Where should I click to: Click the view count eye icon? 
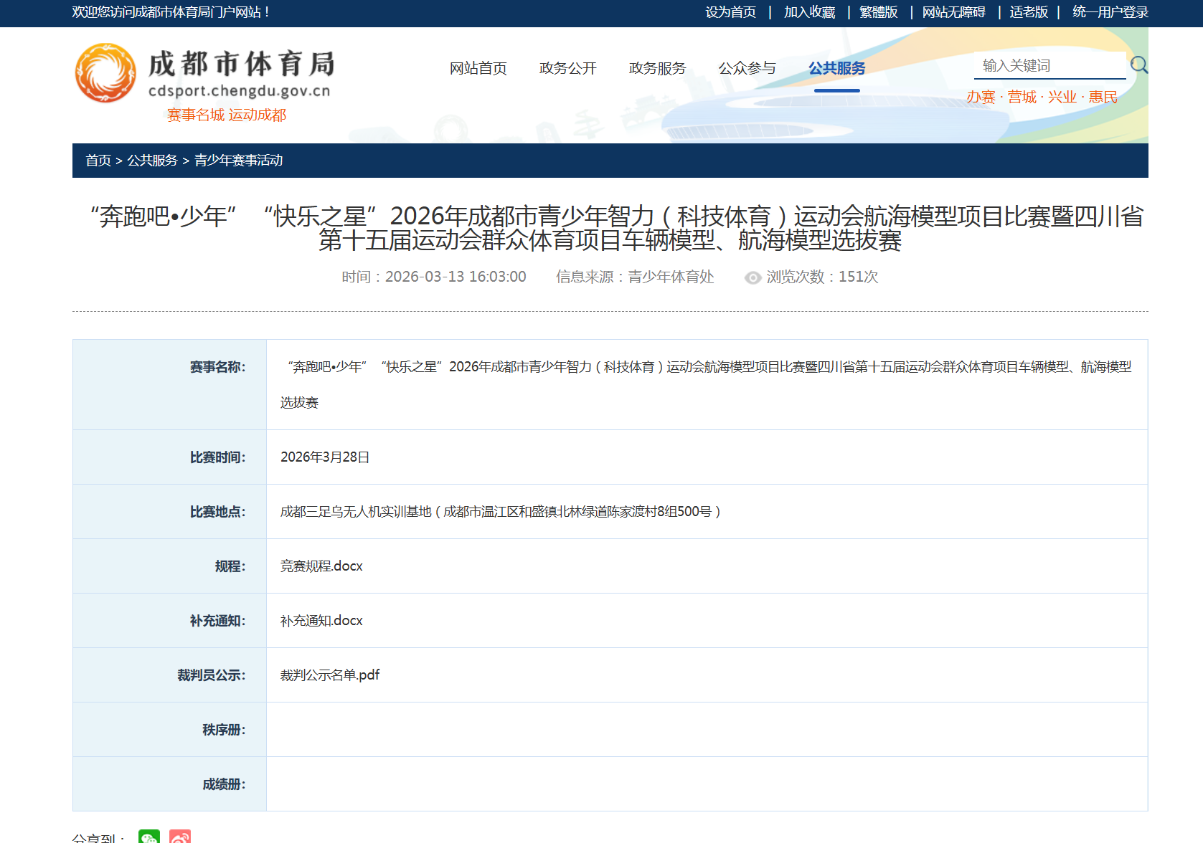753,277
